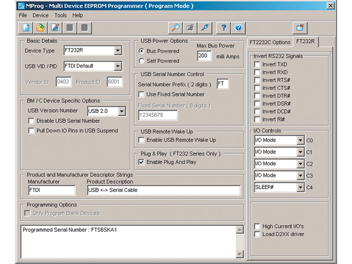The image size is (352, 264).
Task: Click the Edit template pencil icon
Action: click(55, 28)
